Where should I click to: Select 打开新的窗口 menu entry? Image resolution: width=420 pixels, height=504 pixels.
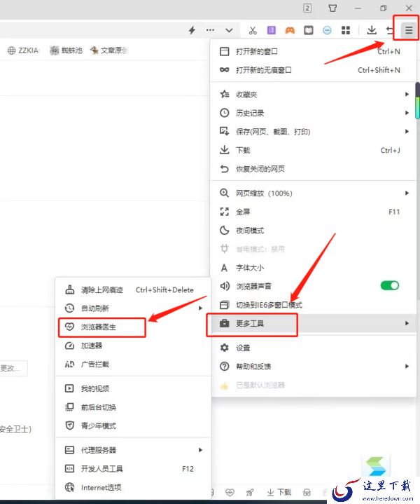(x=313, y=51)
